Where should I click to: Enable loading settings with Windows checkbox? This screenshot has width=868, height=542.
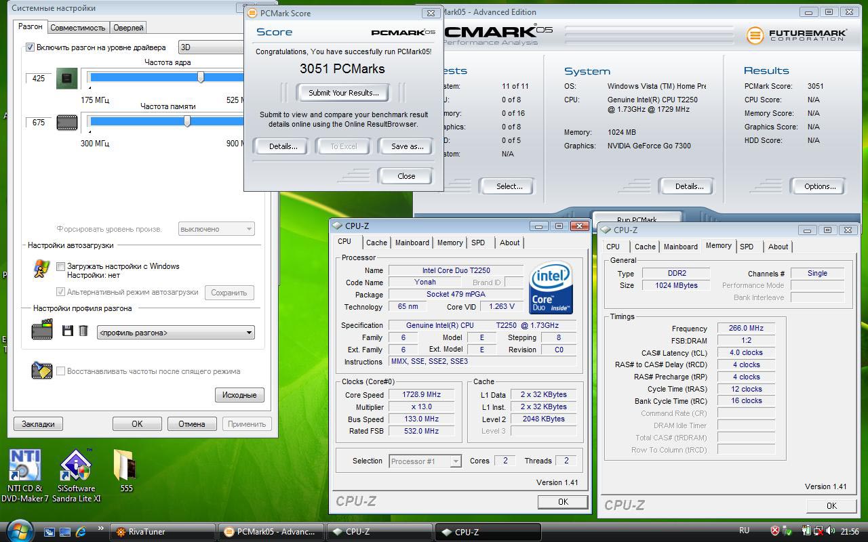click(61, 266)
